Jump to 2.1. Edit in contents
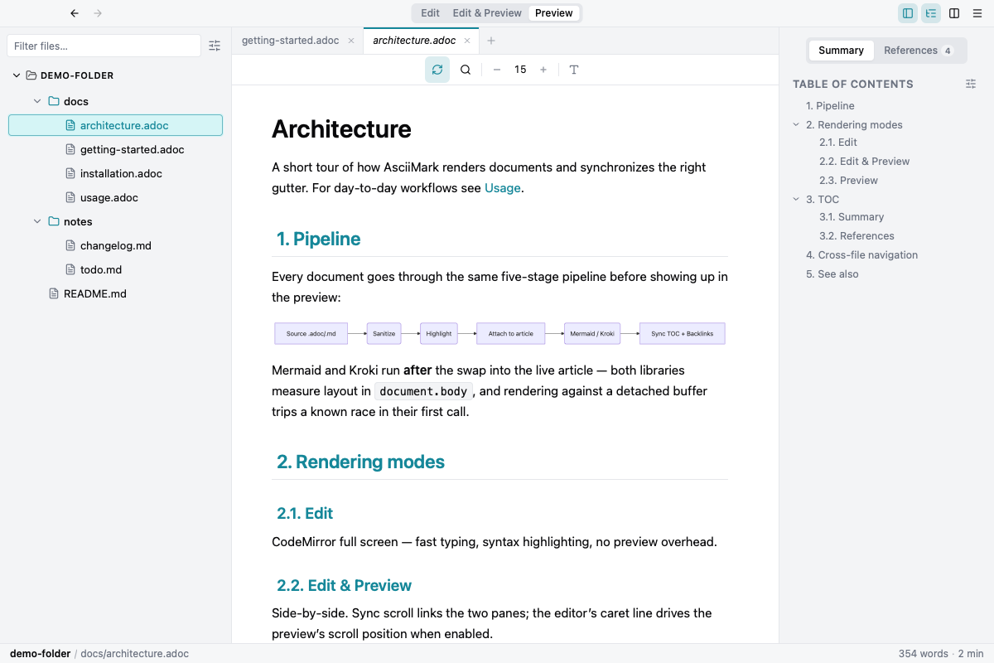 click(x=838, y=143)
